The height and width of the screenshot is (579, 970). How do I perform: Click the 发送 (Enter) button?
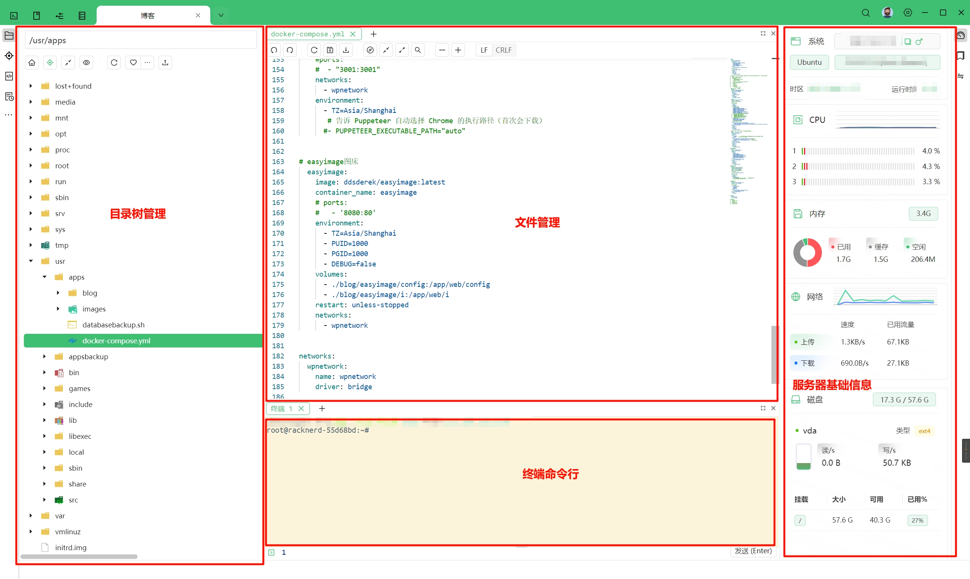pyautogui.click(x=753, y=551)
